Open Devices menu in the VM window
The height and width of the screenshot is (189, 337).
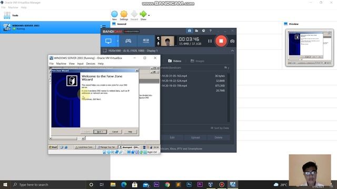(x=91, y=64)
